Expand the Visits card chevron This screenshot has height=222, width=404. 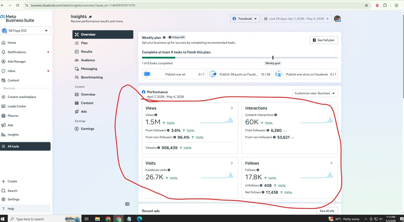pyautogui.click(x=232, y=163)
